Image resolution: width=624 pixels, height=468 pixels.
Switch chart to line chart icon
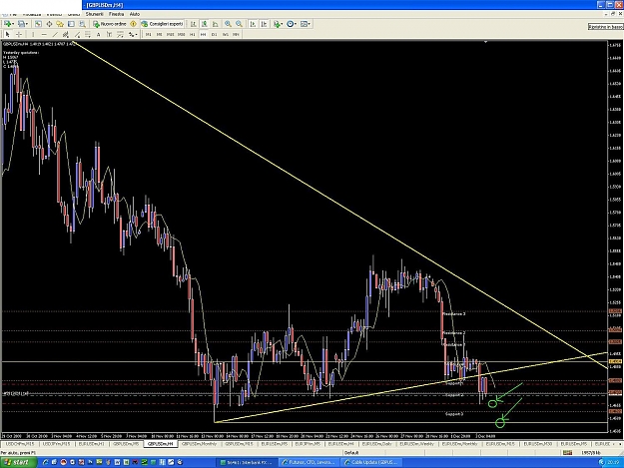coord(216,24)
